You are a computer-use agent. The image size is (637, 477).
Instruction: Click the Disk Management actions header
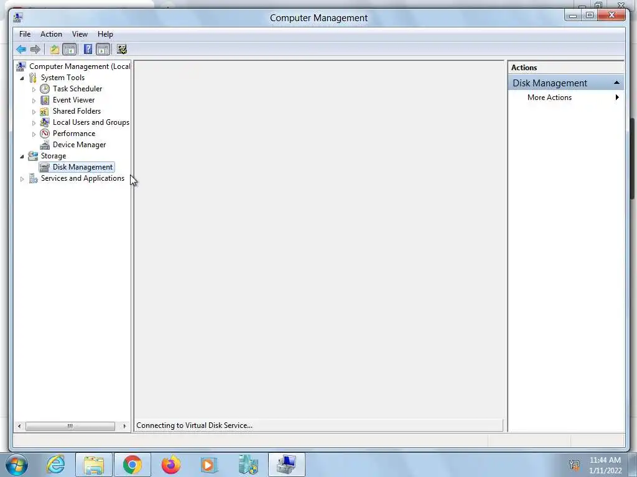[566, 83]
